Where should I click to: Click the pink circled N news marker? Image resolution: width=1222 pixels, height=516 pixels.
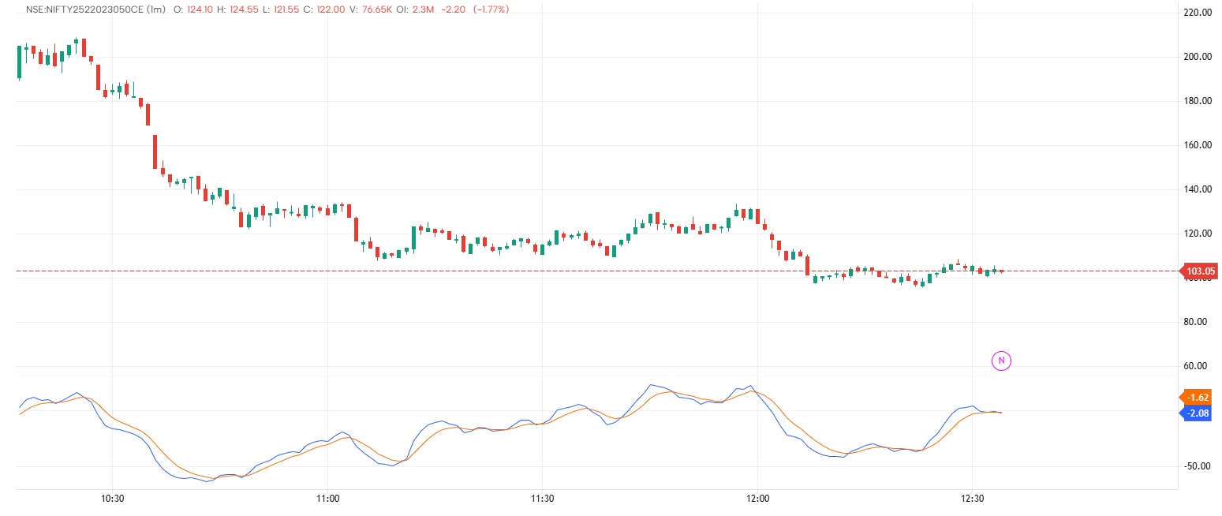[x=1001, y=361]
